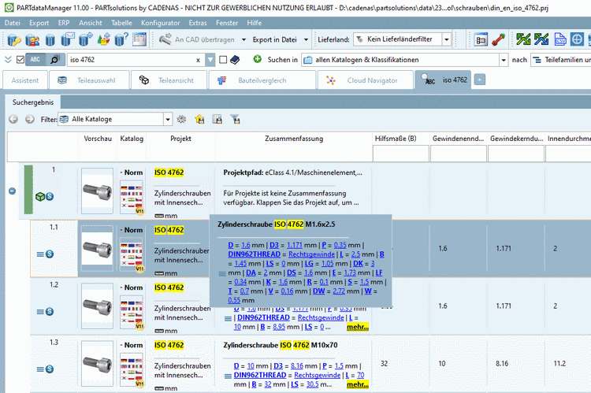Add a new search tab with plus button

point(480,80)
